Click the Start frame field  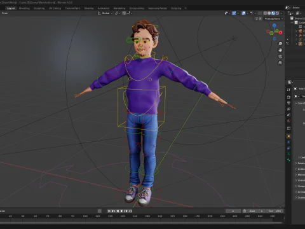[256, 211]
